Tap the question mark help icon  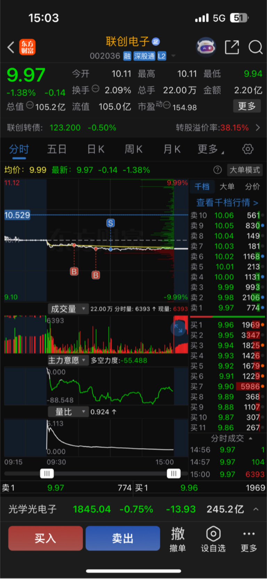(x=218, y=170)
